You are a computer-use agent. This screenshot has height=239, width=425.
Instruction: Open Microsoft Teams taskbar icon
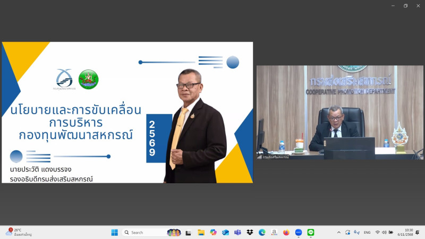tap(237, 233)
